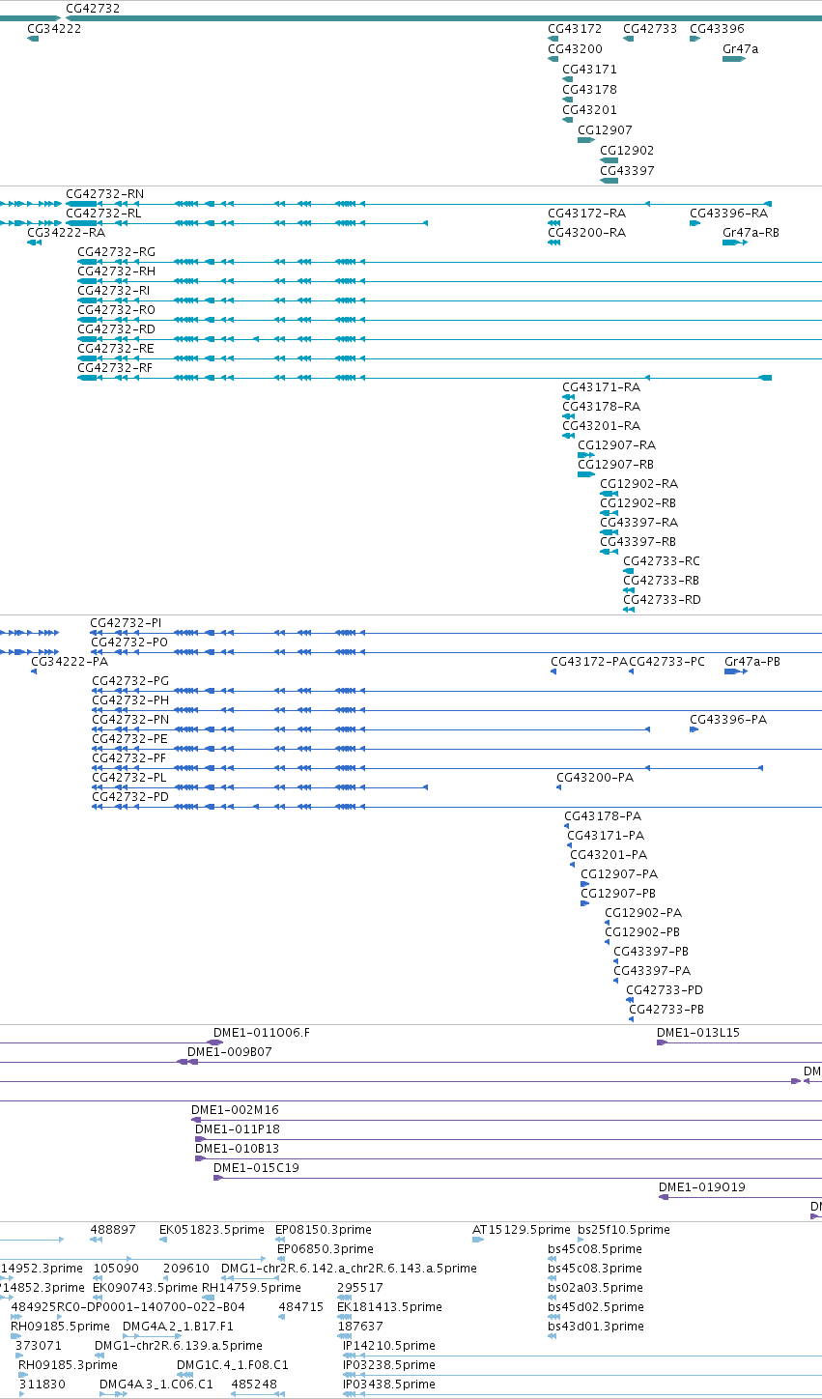Viewport: 822px width, 1399px height.
Task: Click transcript label CG42732-RE
Action: point(115,349)
